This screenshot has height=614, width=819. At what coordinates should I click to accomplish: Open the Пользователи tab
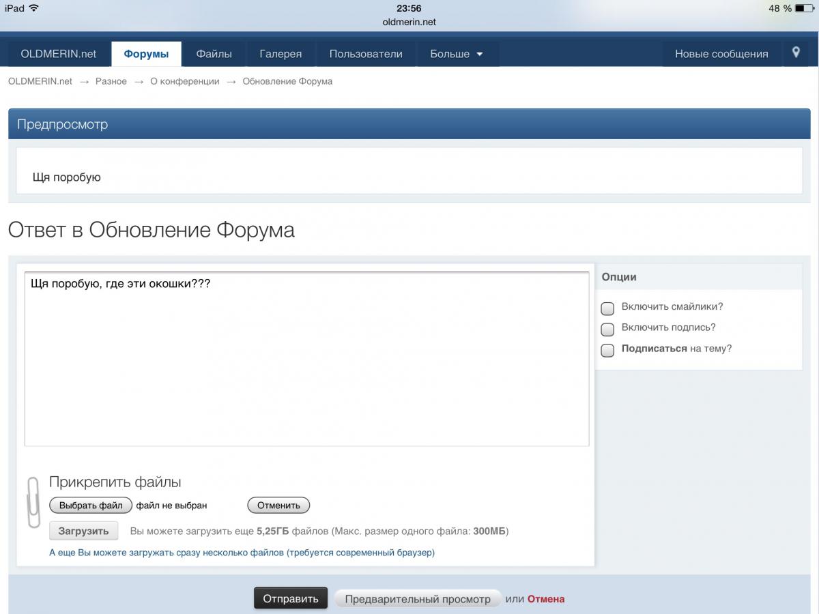tap(366, 54)
